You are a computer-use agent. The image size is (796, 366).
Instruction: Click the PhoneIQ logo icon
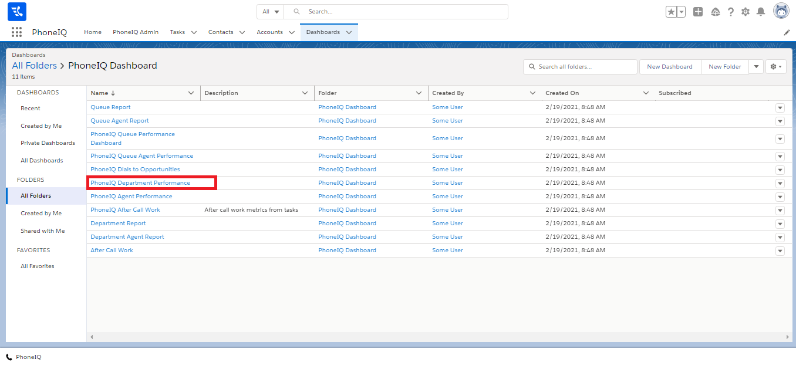pos(17,12)
